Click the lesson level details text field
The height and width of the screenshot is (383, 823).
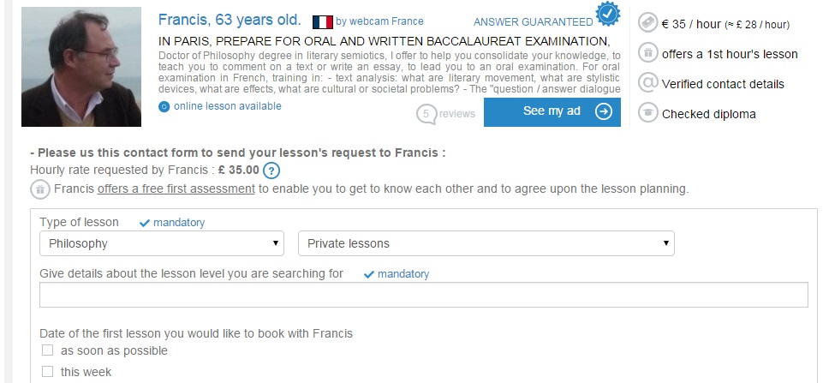pyautogui.click(x=424, y=296)
